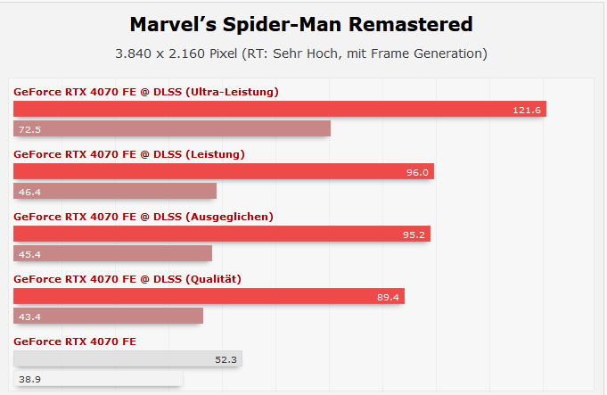Click the DLSS (Ultra-Leistung) label

click(216, 92)
